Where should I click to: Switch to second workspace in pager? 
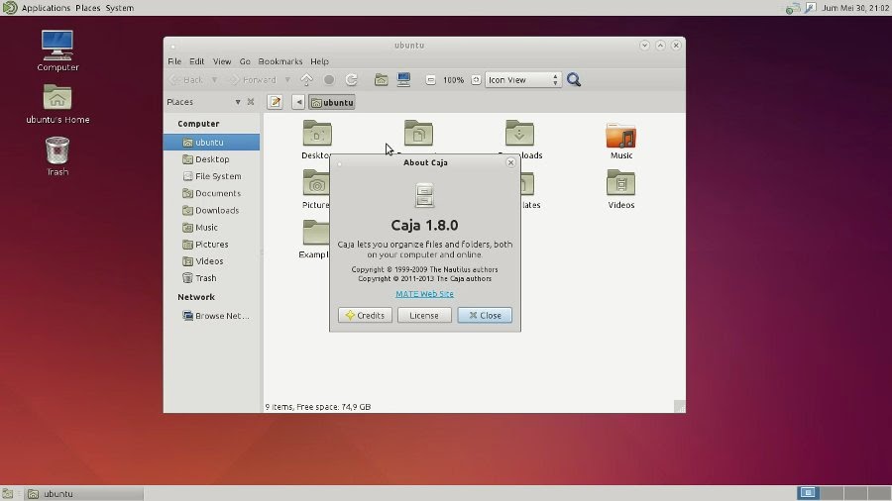coord(832,493)
